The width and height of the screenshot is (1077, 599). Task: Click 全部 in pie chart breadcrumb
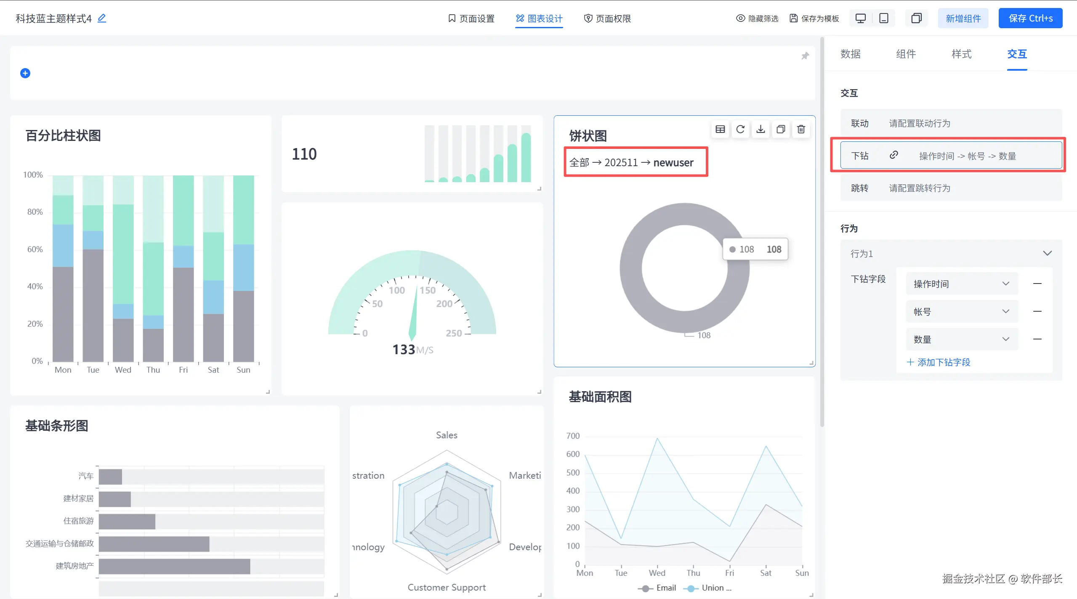[x=579, y=162]
